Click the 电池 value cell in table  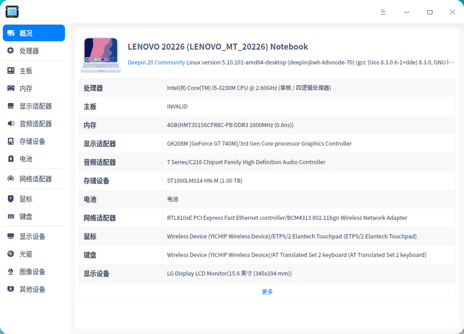[173, 199]
